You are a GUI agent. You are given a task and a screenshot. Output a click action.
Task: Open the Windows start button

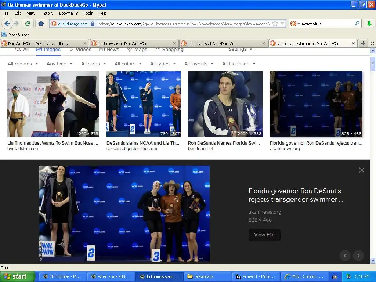coord(18,276)
